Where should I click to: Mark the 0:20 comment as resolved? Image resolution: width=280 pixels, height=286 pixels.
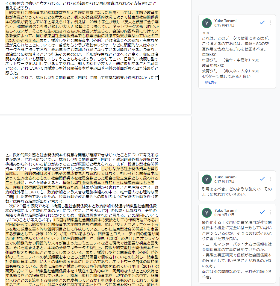click(x=262, y=212)
